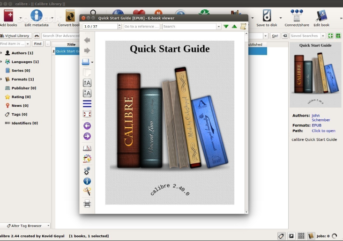Decrease font size in viewer
This screenshot has width=343, height=241.
coord(87,93)
